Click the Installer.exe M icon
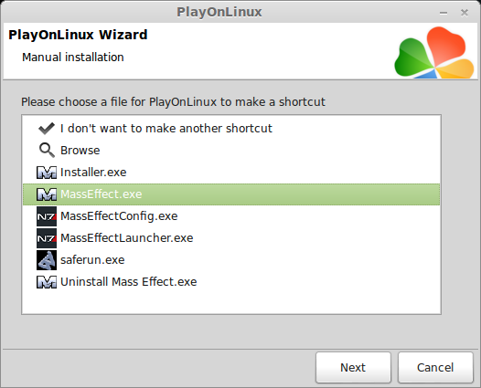Viewport: 481px width, 388px height. pyautogui.click(x=47, y=173)
